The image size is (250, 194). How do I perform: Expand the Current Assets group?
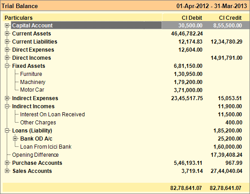(x=7, y=34)
